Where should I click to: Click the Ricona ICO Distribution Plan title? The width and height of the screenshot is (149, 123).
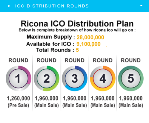point(77,24)
